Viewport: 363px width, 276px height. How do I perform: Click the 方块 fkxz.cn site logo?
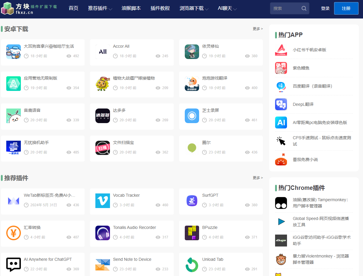coord(29,8)
